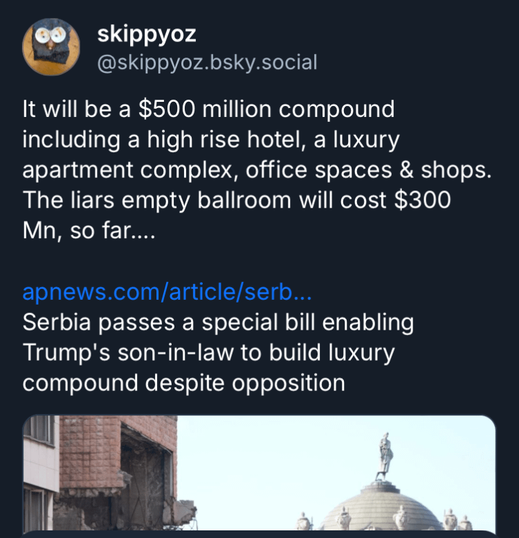The width and height of the screenshot is (519, 538).
Task: Click the '$500 million' amount in the post
Action: (x=198, y=109)
